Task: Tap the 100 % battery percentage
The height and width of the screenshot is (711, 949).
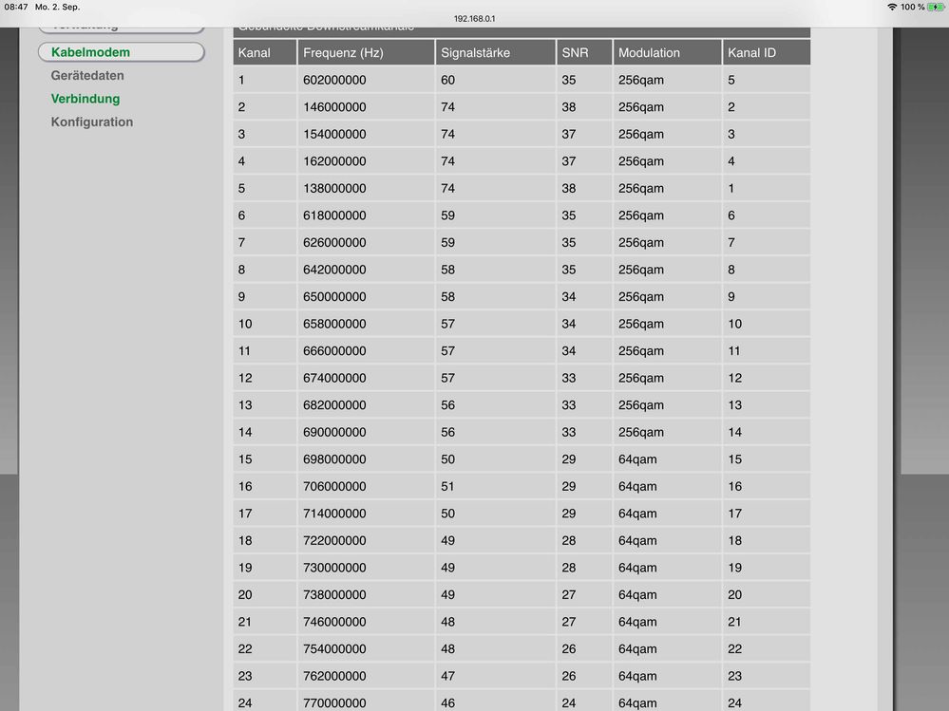Action: point(913,7)
